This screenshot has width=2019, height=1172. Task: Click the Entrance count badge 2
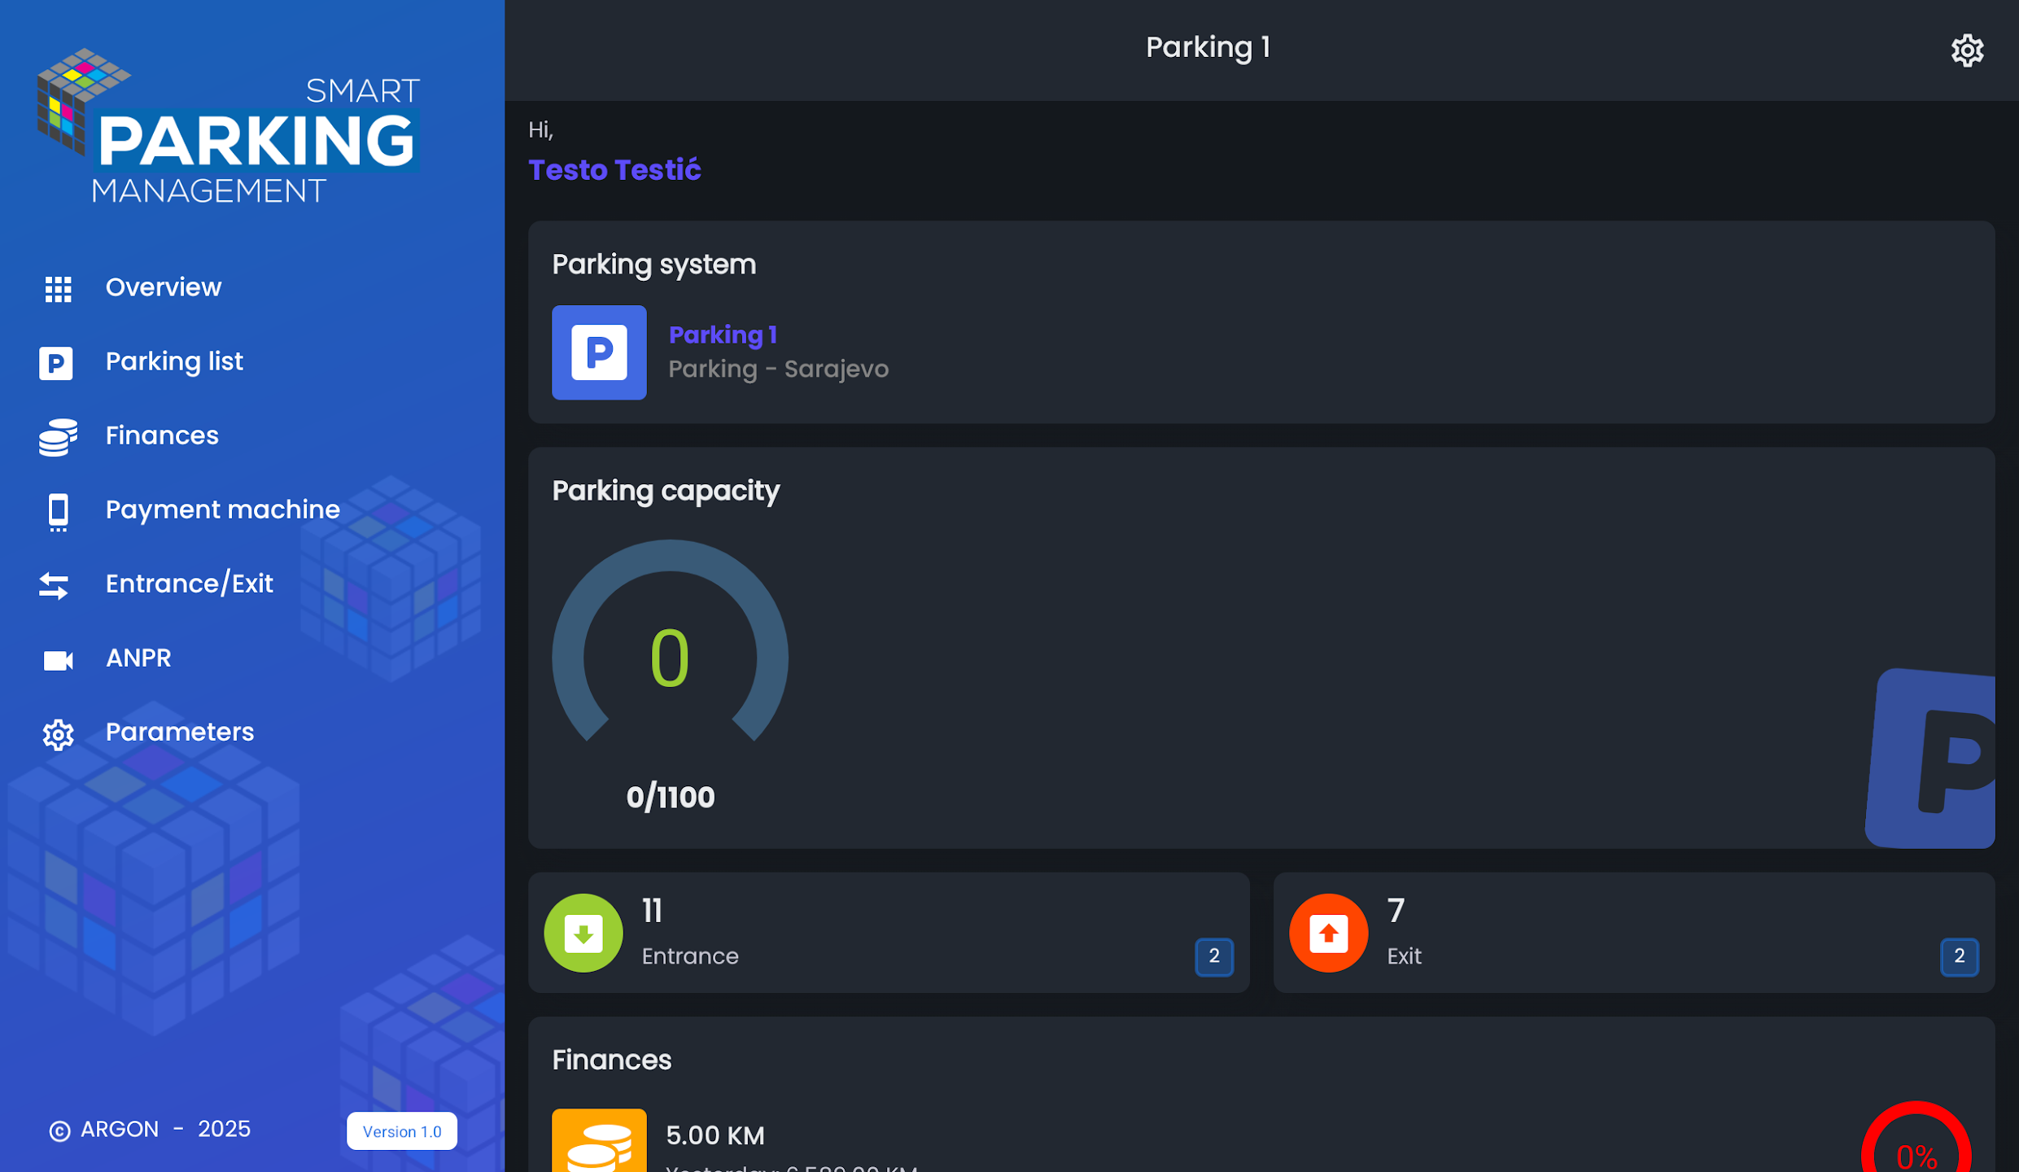1214,956
